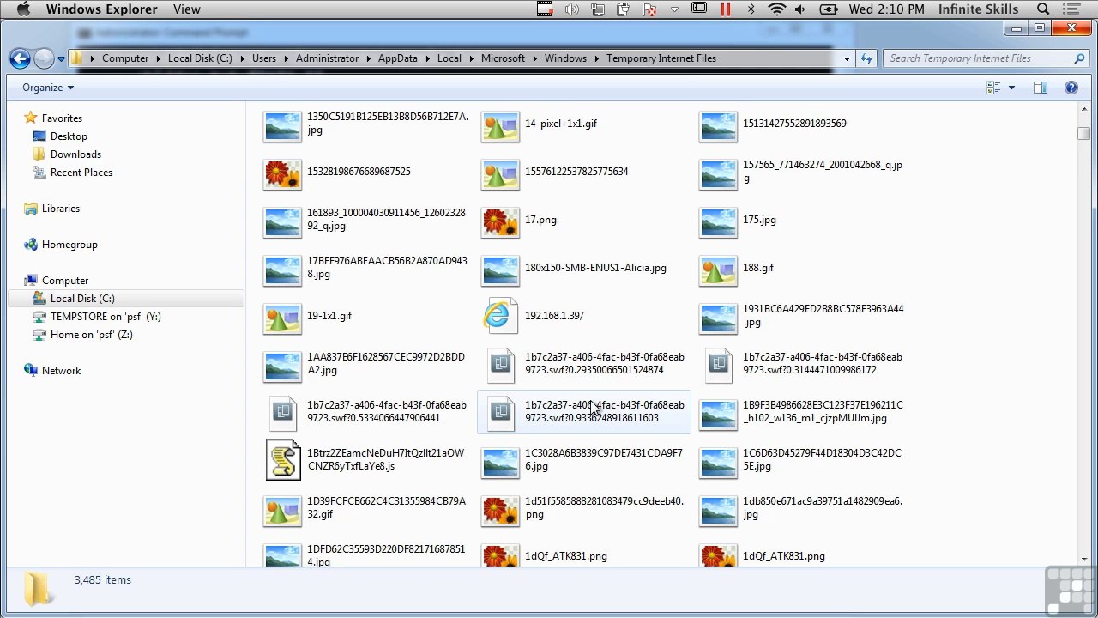
Task: Click file name 15576122537825775634
Action: (576, 172)
